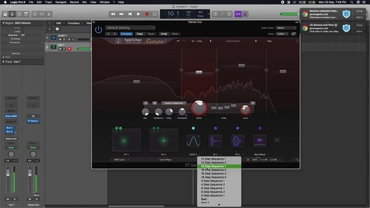The height and width of the screenshot is (208, 370).
Task: Click the plugin link chain icon
Action: coord(294,34)
